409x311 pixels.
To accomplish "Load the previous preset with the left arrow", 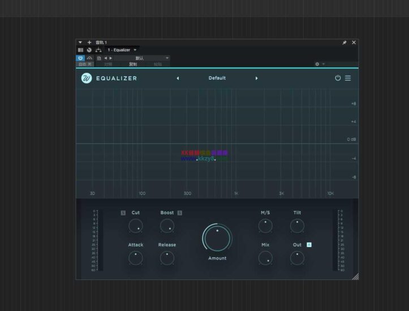I will (178, 78).
